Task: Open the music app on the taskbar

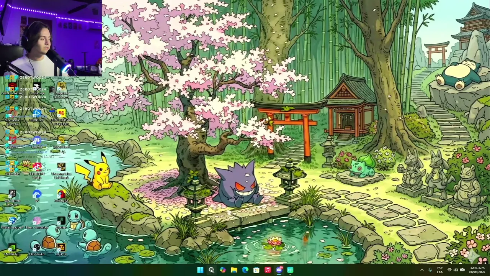Action: click(268, 270)
